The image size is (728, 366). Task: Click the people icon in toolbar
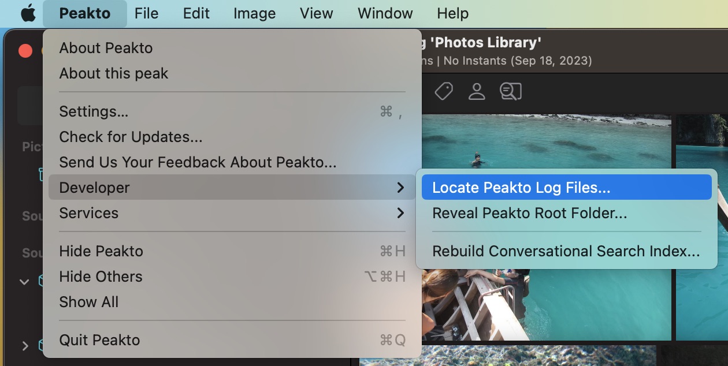[x=477, y=91]
